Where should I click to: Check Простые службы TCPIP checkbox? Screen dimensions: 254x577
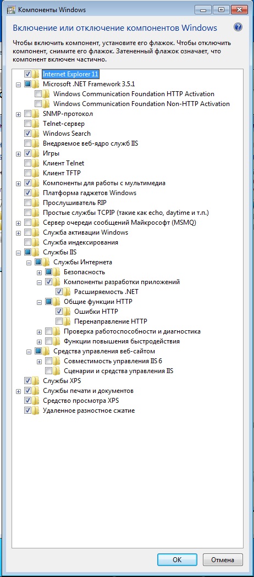click(x=27, y=213)
